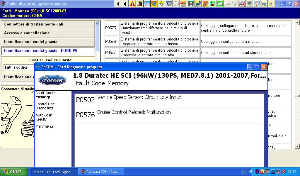Switch to Autodata CD3 taskbar button
The width and height of the screenshot is (300, 176).
point(101,172)
